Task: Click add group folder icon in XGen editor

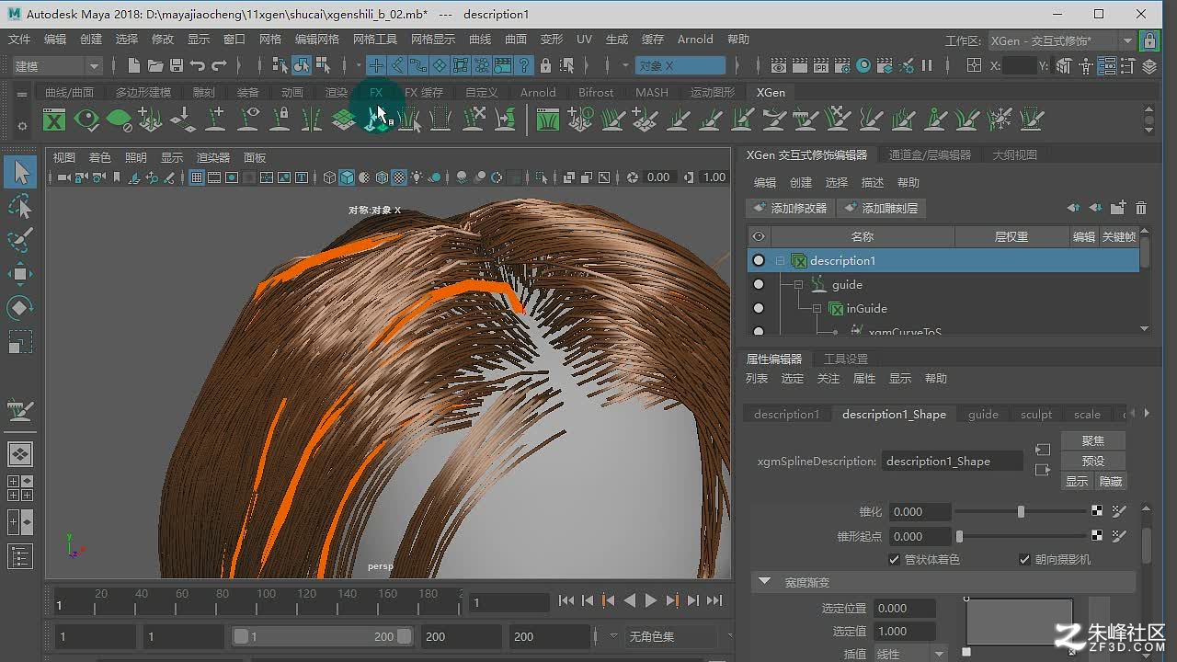Action: coord(1118,209)
